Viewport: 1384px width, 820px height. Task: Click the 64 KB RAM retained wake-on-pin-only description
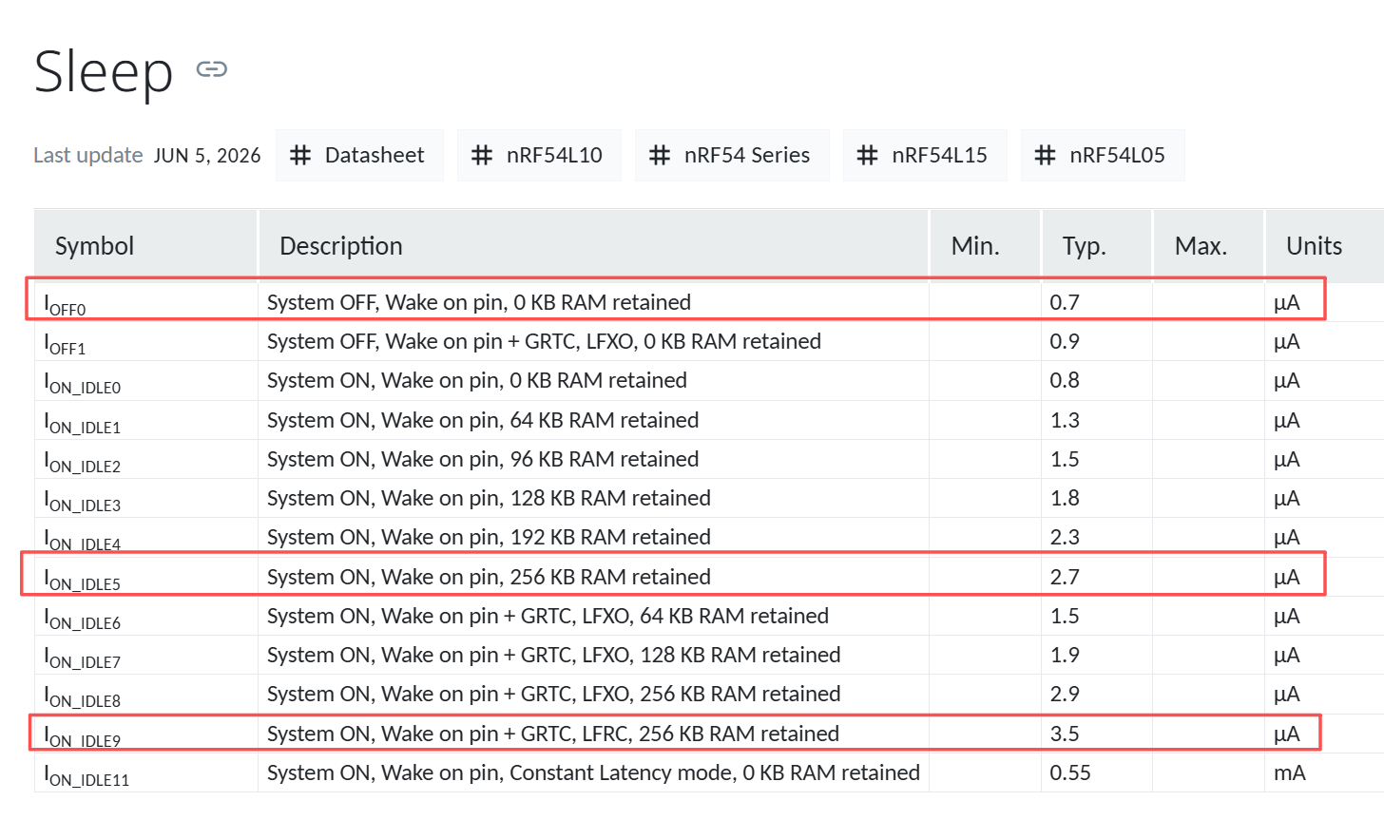click(x=483, y=420)
